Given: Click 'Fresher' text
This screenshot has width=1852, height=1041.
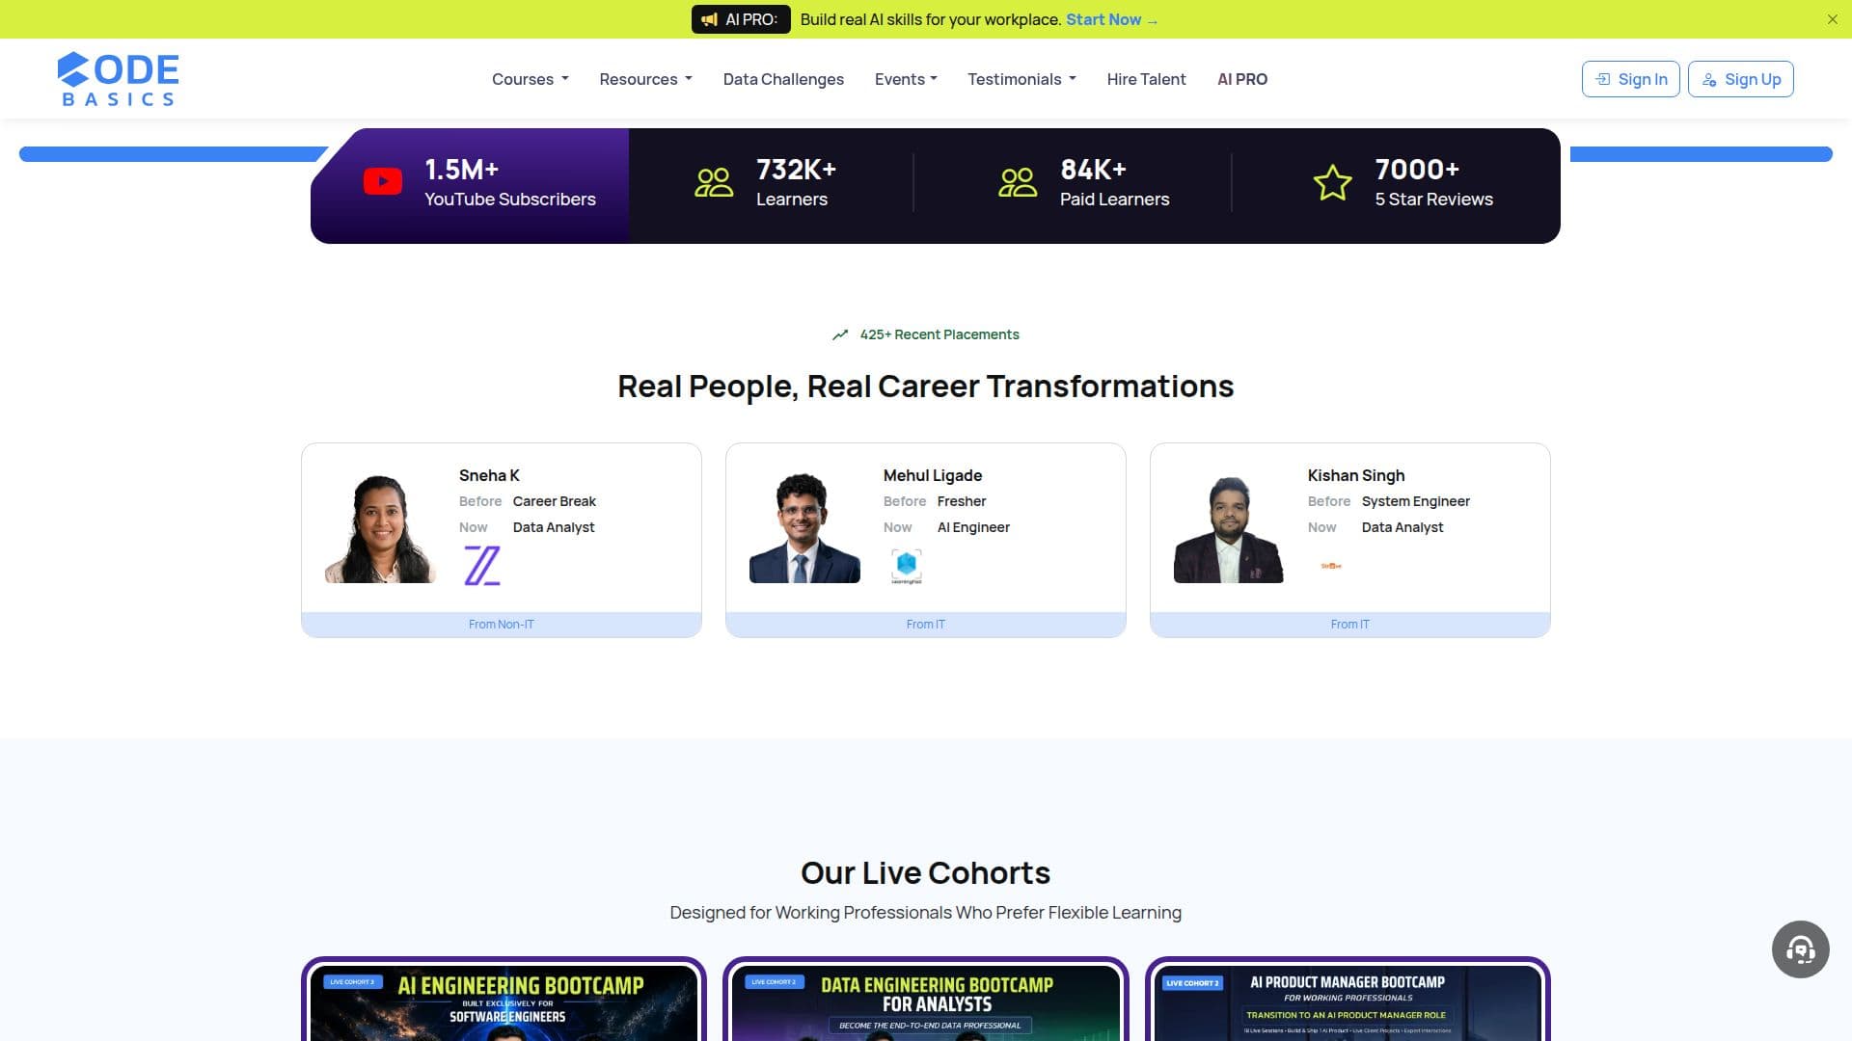Looking at the screenshot, I should tap(962, 501).
